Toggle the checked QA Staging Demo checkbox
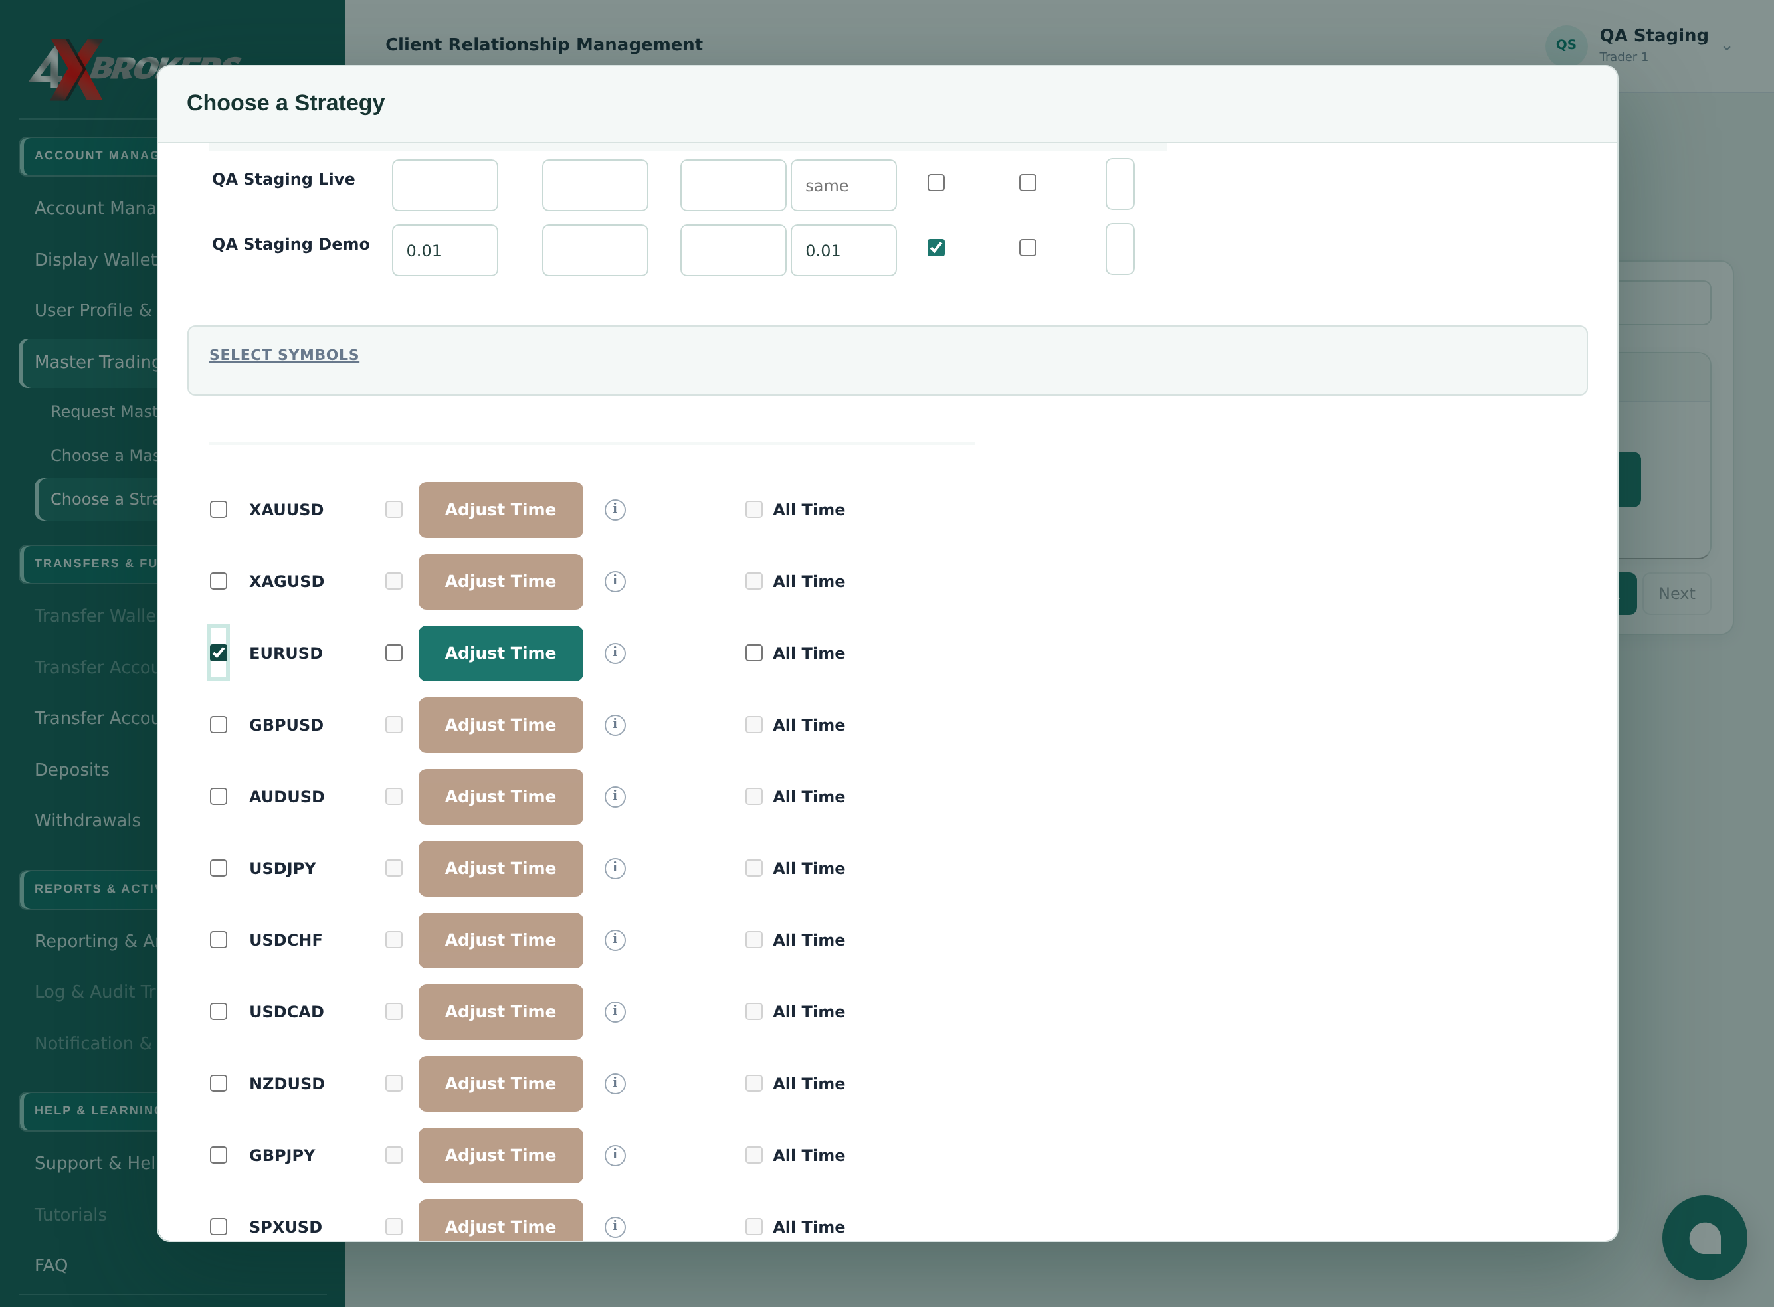The height and width of the screenshot is (1307, 1774). tap(936, 248)
